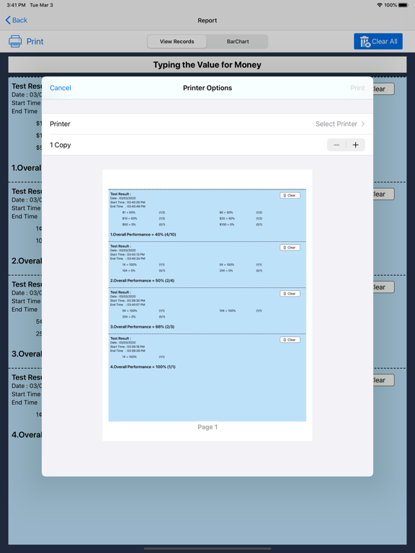Tap the Report title in the navigation bar
Screen dimensions: 415x553
tap(207, 20)
